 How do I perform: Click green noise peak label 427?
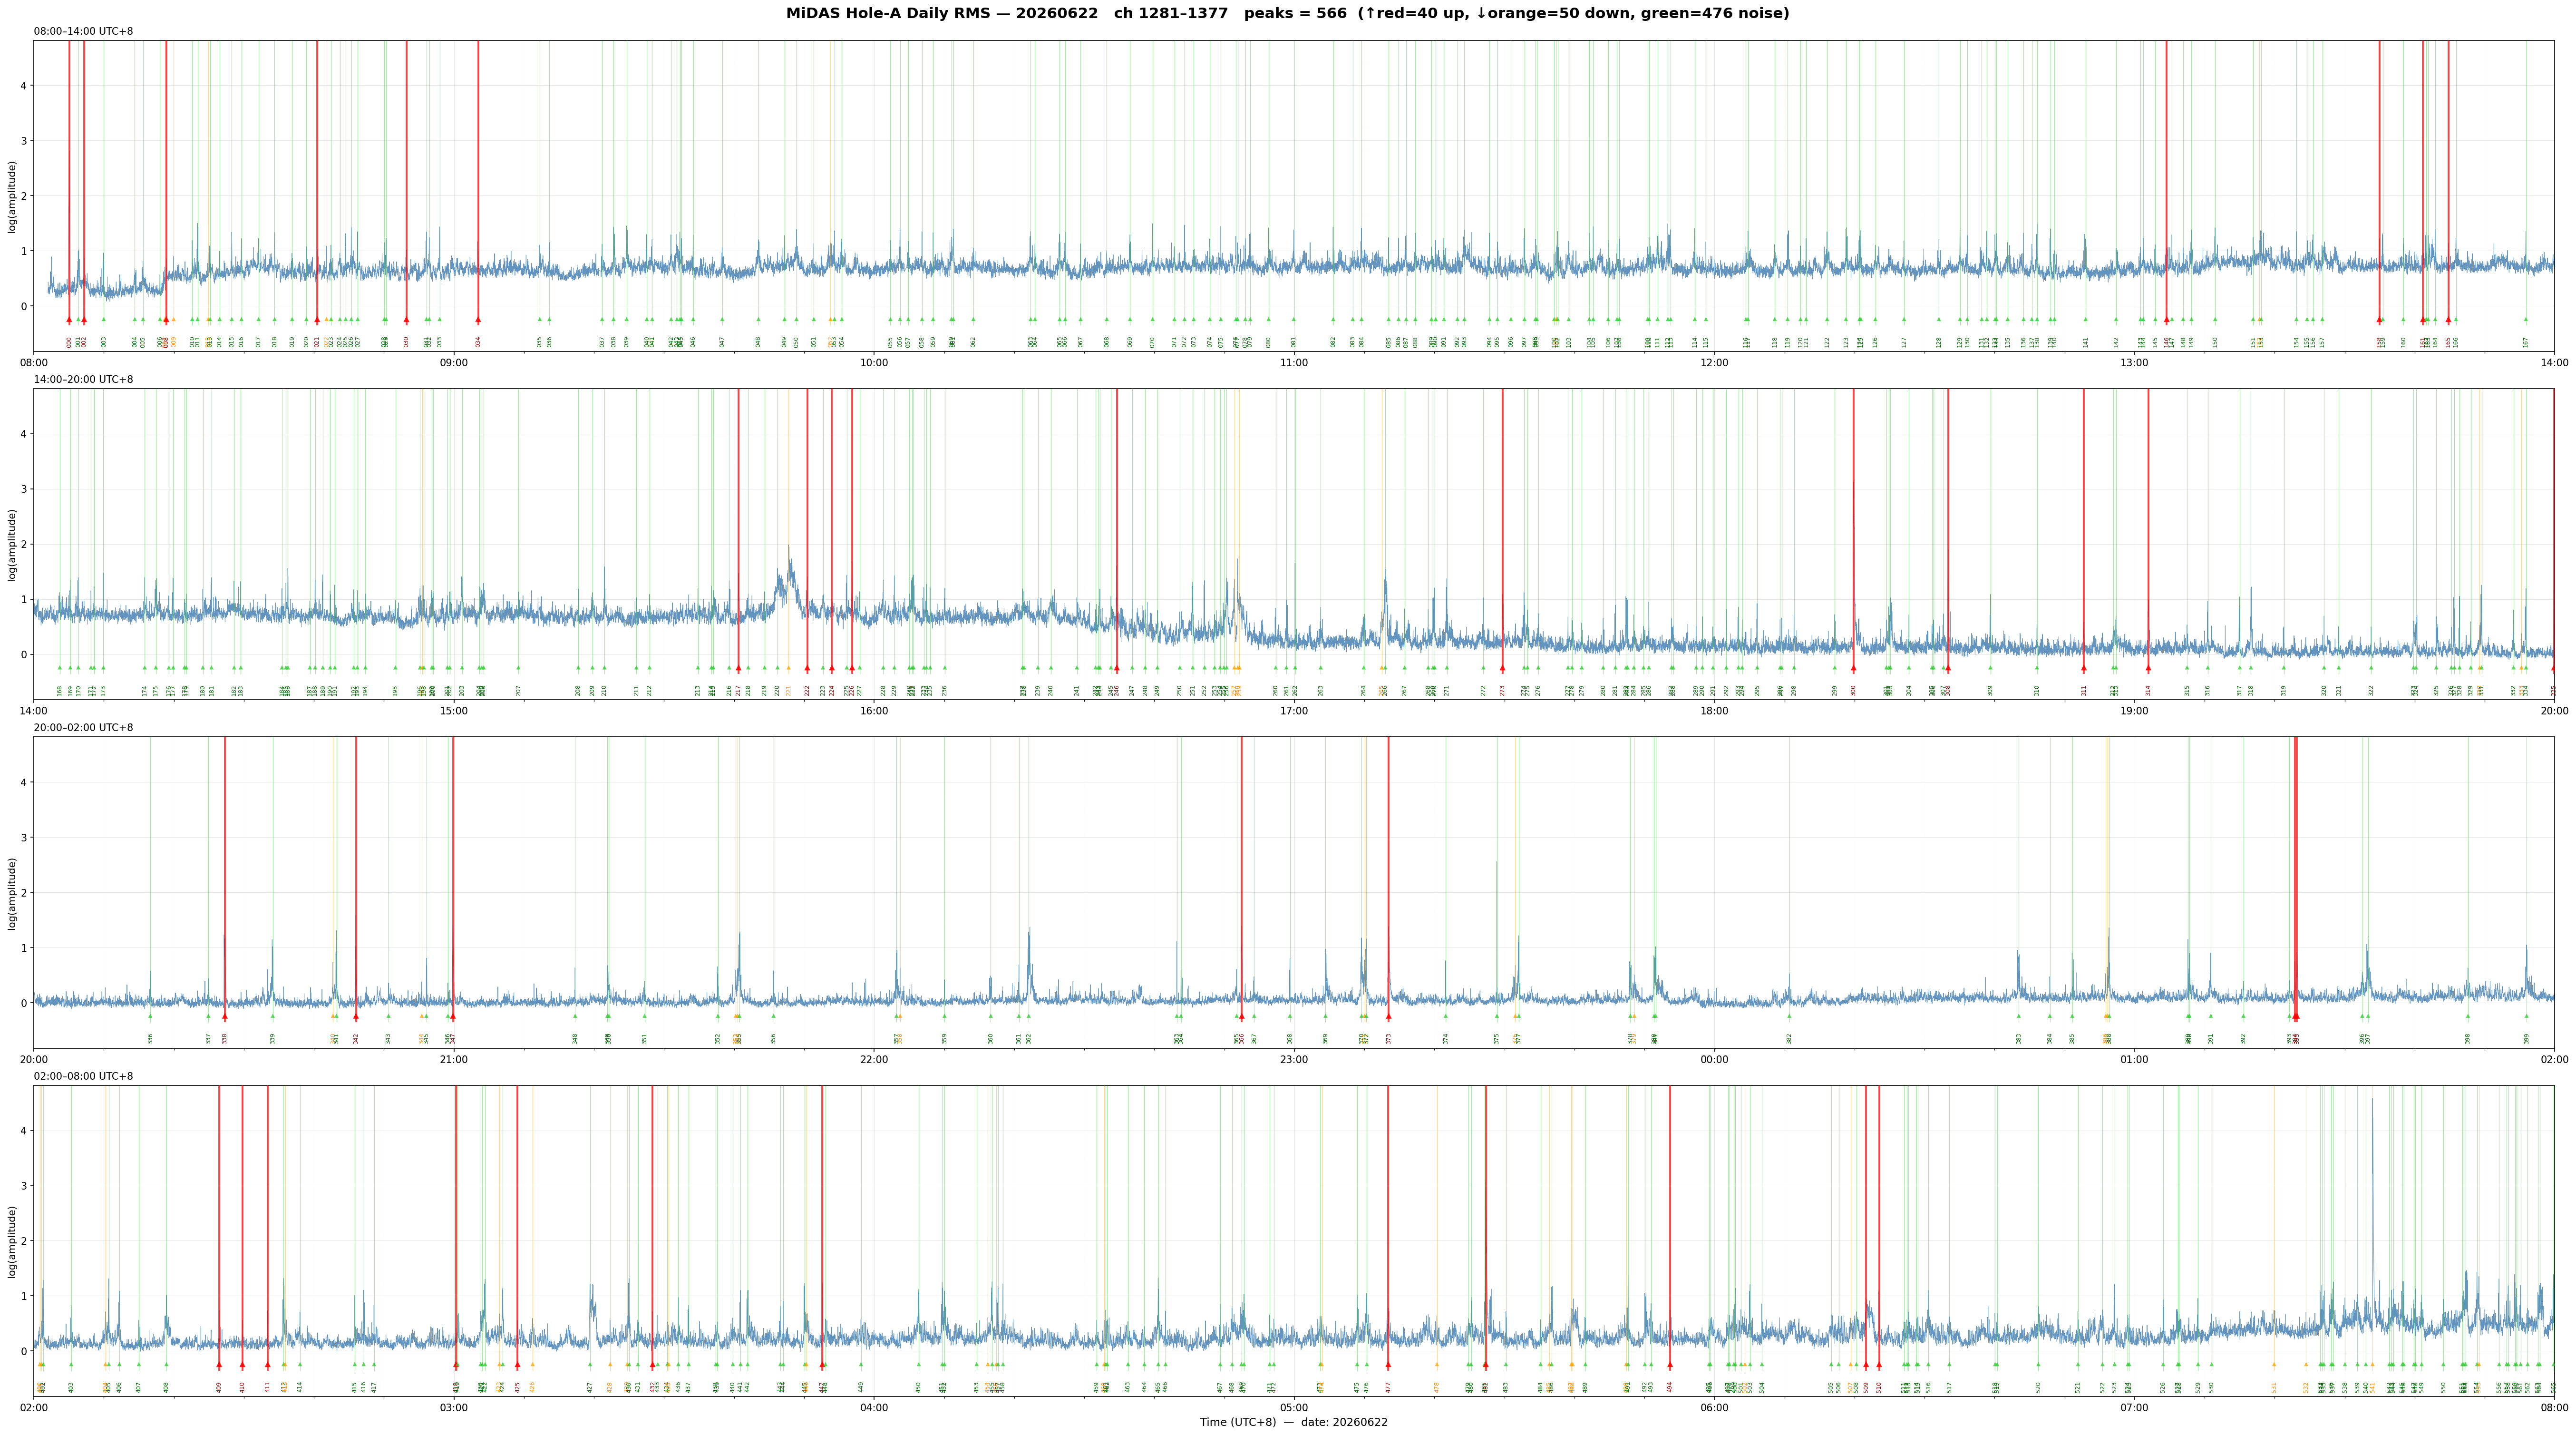point(590,1387)
